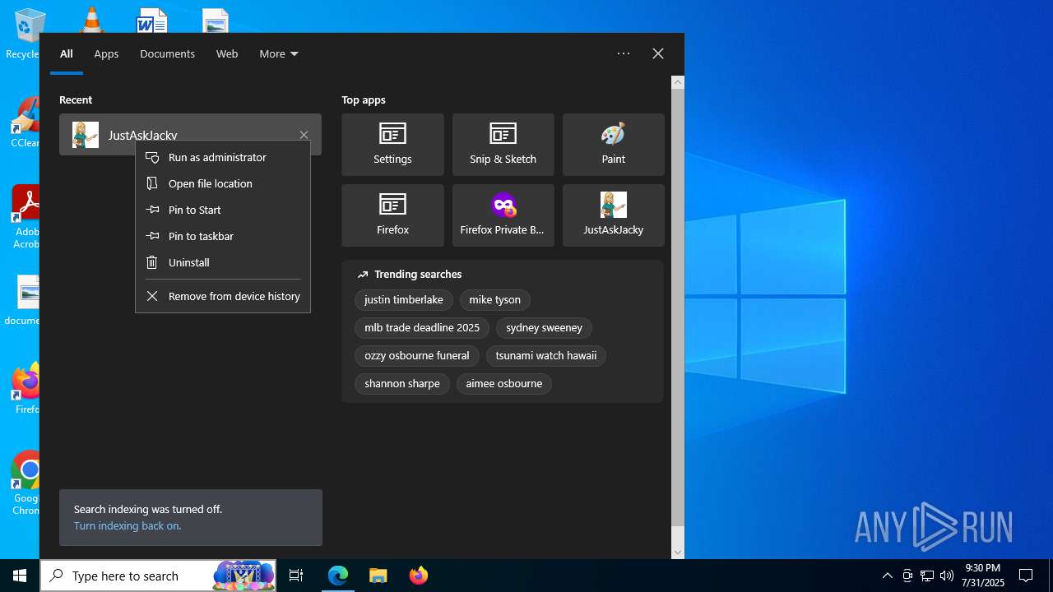Open the volume tray icon

click(x=946, y=576)
